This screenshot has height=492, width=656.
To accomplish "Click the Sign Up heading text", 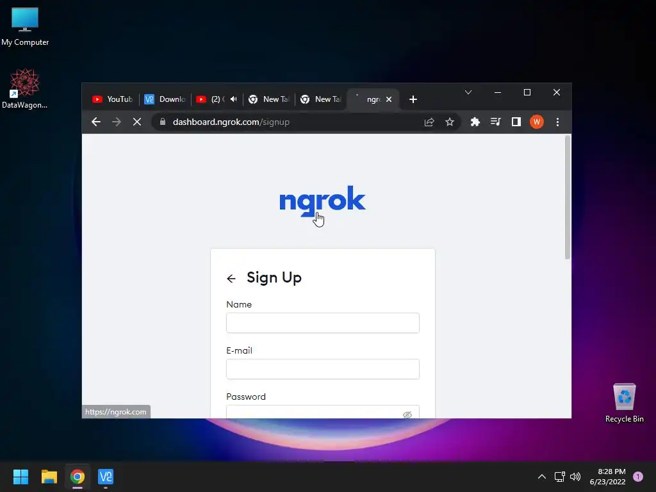I will (274, 278).
